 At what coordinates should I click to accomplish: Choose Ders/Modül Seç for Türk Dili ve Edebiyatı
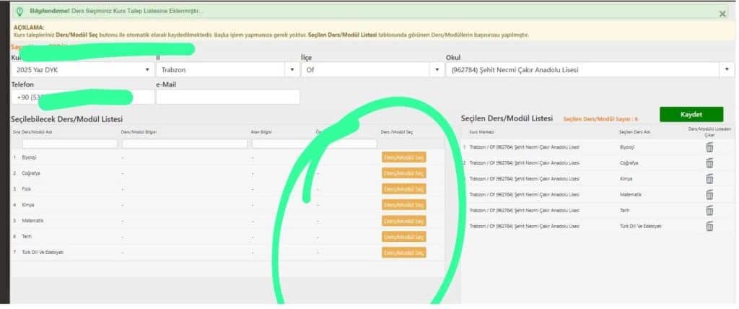pyautogui.click(x=403, y=253)
